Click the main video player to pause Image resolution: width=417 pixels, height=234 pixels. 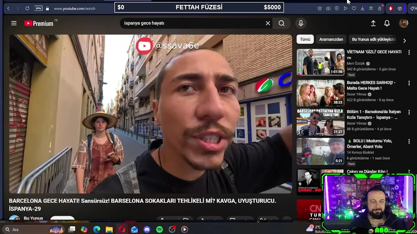click(151, 114)
